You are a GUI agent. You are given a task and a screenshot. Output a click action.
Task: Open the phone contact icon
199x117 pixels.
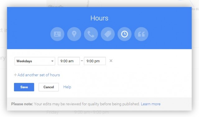point(91,34)
